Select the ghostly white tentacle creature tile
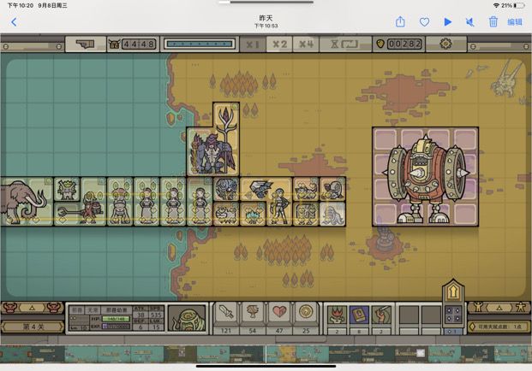Screen dimensions: 532x371 click(x=333, y=215)
